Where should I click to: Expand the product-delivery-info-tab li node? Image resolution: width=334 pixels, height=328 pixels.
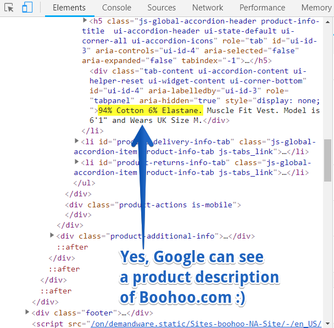[77, 142]
